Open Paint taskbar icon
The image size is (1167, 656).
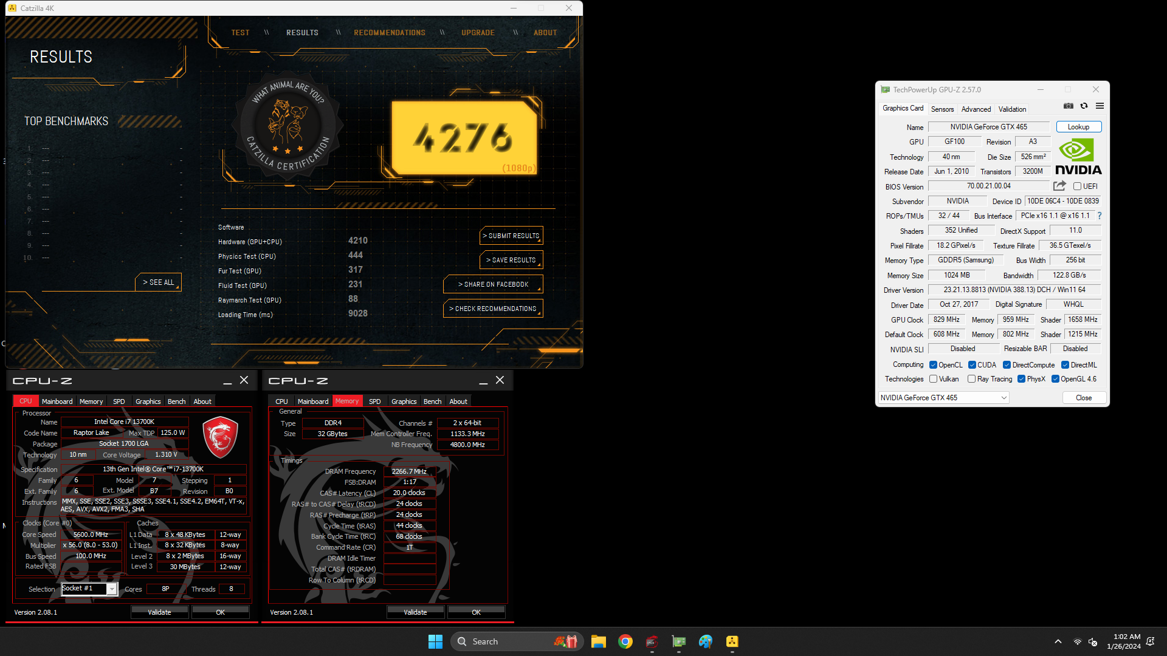click(705, 641)
